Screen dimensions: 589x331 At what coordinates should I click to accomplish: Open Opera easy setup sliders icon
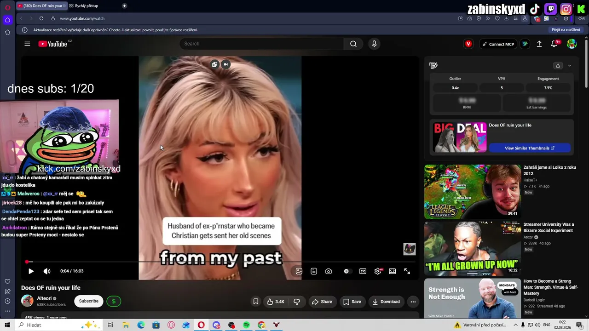click(x=515, y=18)
